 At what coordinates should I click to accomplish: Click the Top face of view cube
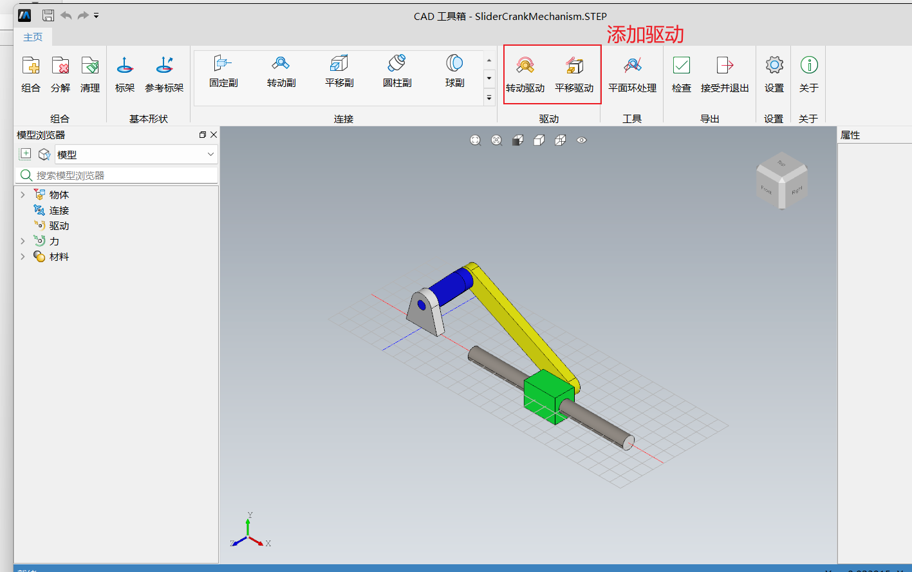tap(781, 164)
